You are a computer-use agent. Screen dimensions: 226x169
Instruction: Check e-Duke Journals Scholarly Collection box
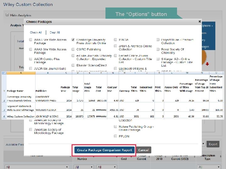tap(73, 56)
